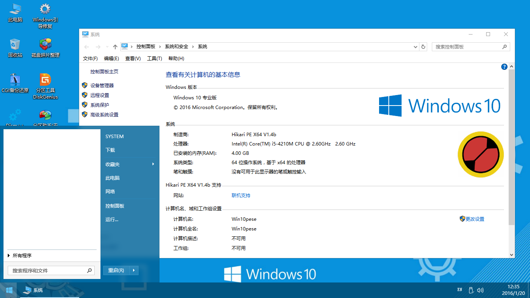530x298 pixels.
Task: Open the address bar history dropdown arrow
Action: click(x=416, y=47)
